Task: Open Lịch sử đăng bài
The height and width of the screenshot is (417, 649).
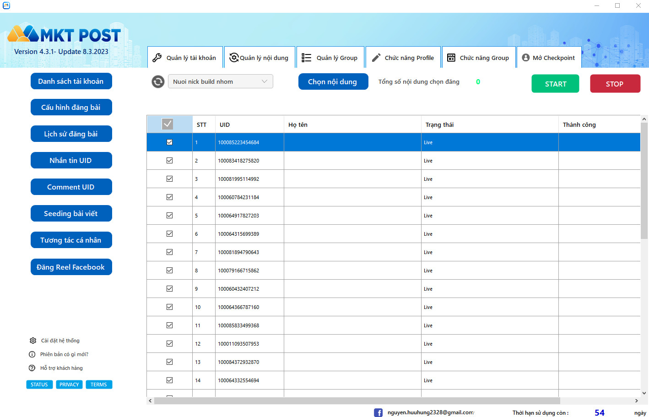Action: [71, 134]
